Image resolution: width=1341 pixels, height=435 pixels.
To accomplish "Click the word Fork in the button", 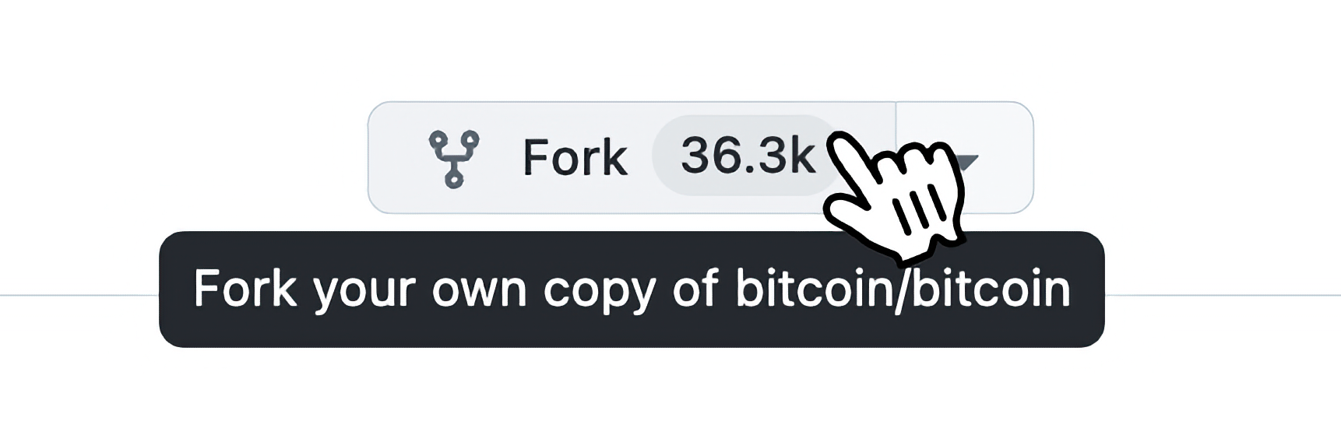I will (x=575, y=158).
